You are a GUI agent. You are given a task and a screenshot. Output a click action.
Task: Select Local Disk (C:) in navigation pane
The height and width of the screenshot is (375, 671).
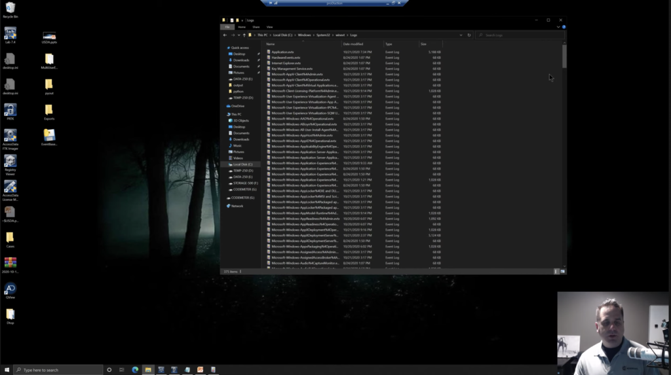point(242,164)
